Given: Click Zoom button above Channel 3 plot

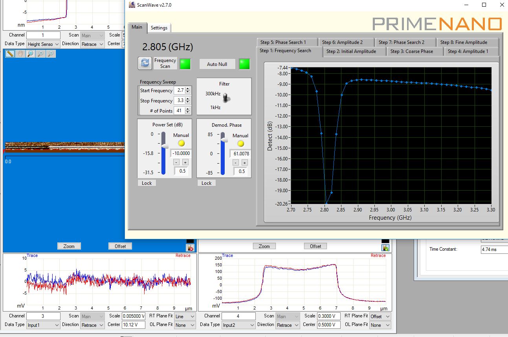Looking at the screenshot, I should [x=69, y=246].
